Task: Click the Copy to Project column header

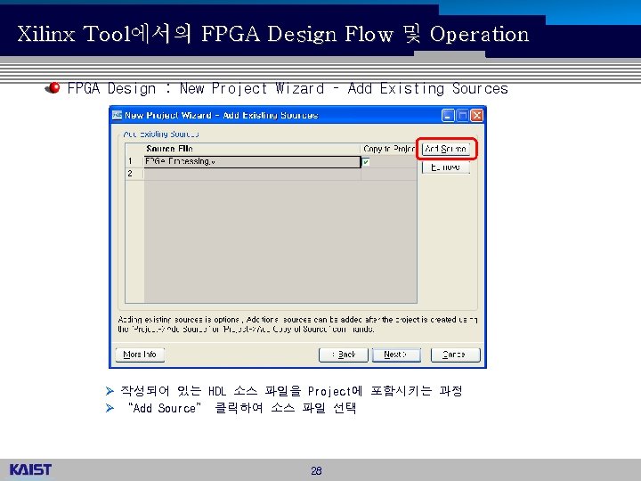Action: coord(389,149)
